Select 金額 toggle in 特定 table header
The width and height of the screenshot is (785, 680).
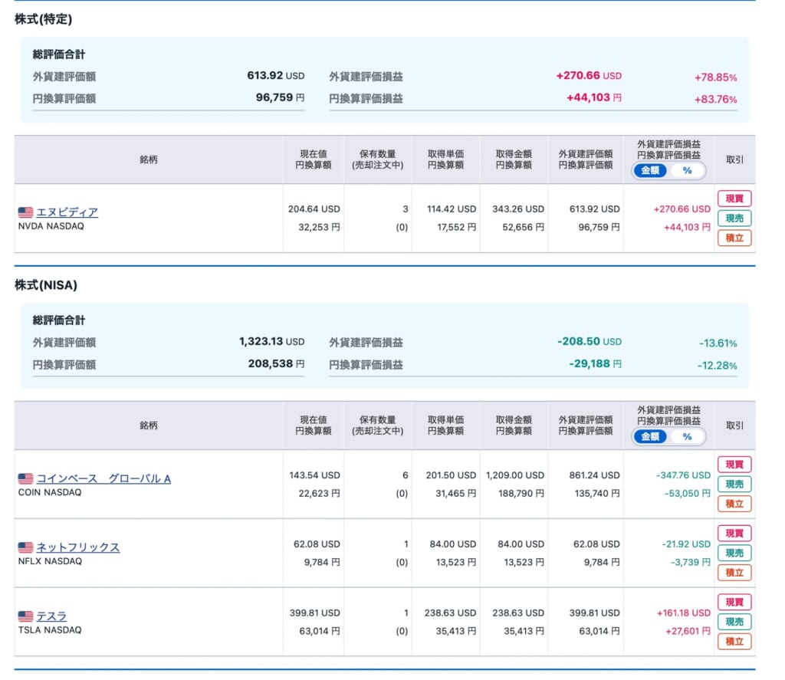(650, 171)
